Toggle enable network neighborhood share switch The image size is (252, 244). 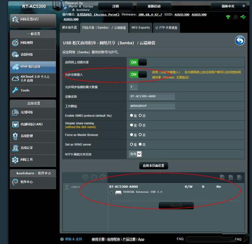(x=138, y=62)
